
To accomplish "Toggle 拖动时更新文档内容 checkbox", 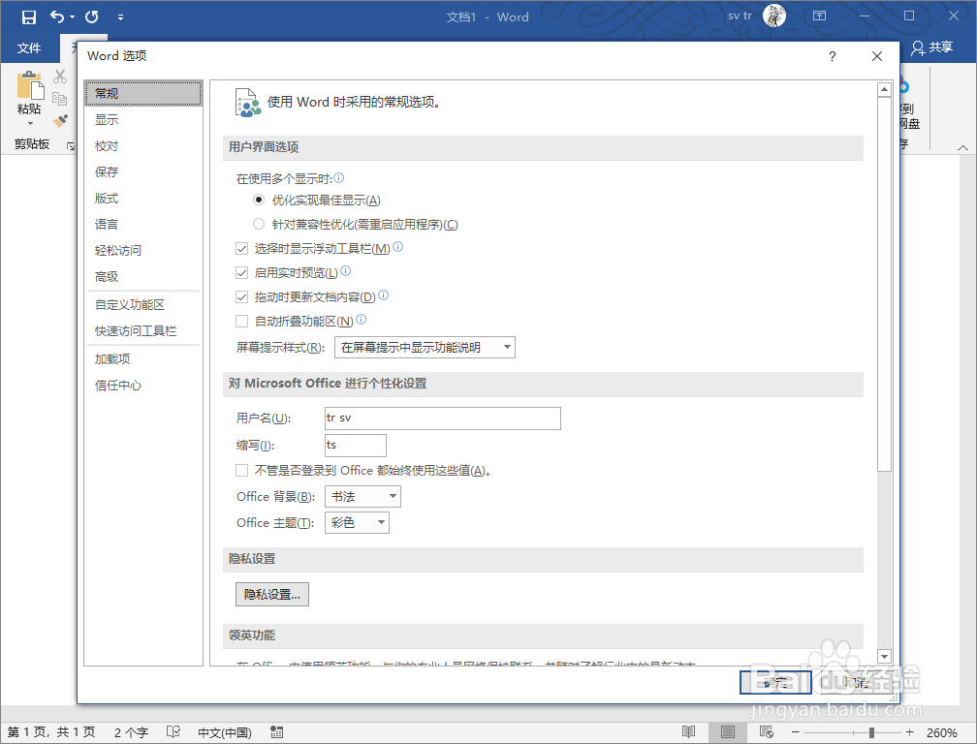I will [241, 297].
